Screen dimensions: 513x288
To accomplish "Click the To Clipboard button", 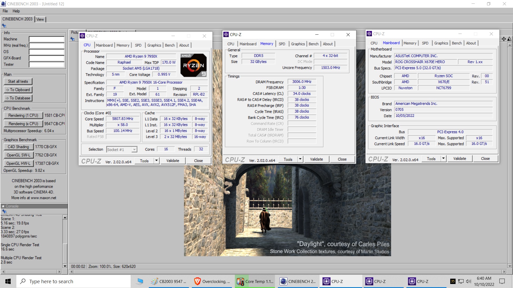I will 18,90.
